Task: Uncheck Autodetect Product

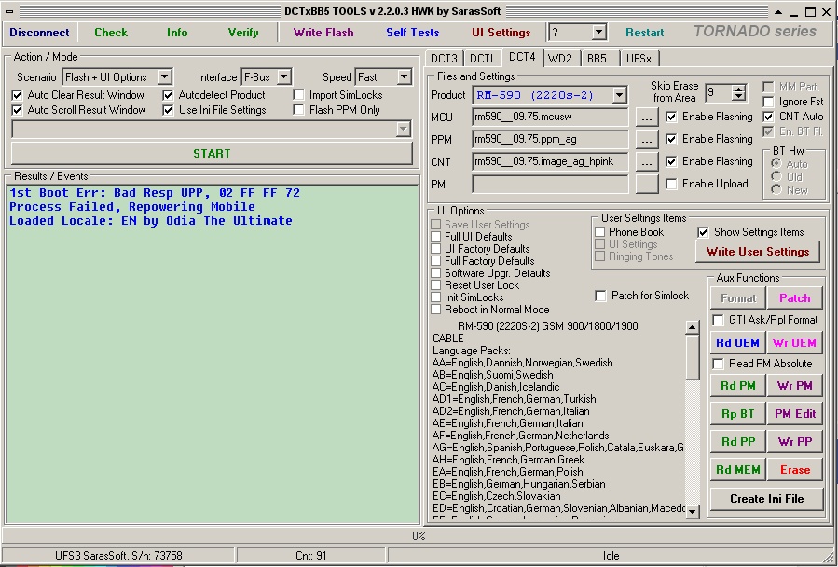Action: (x=169, y=95)
